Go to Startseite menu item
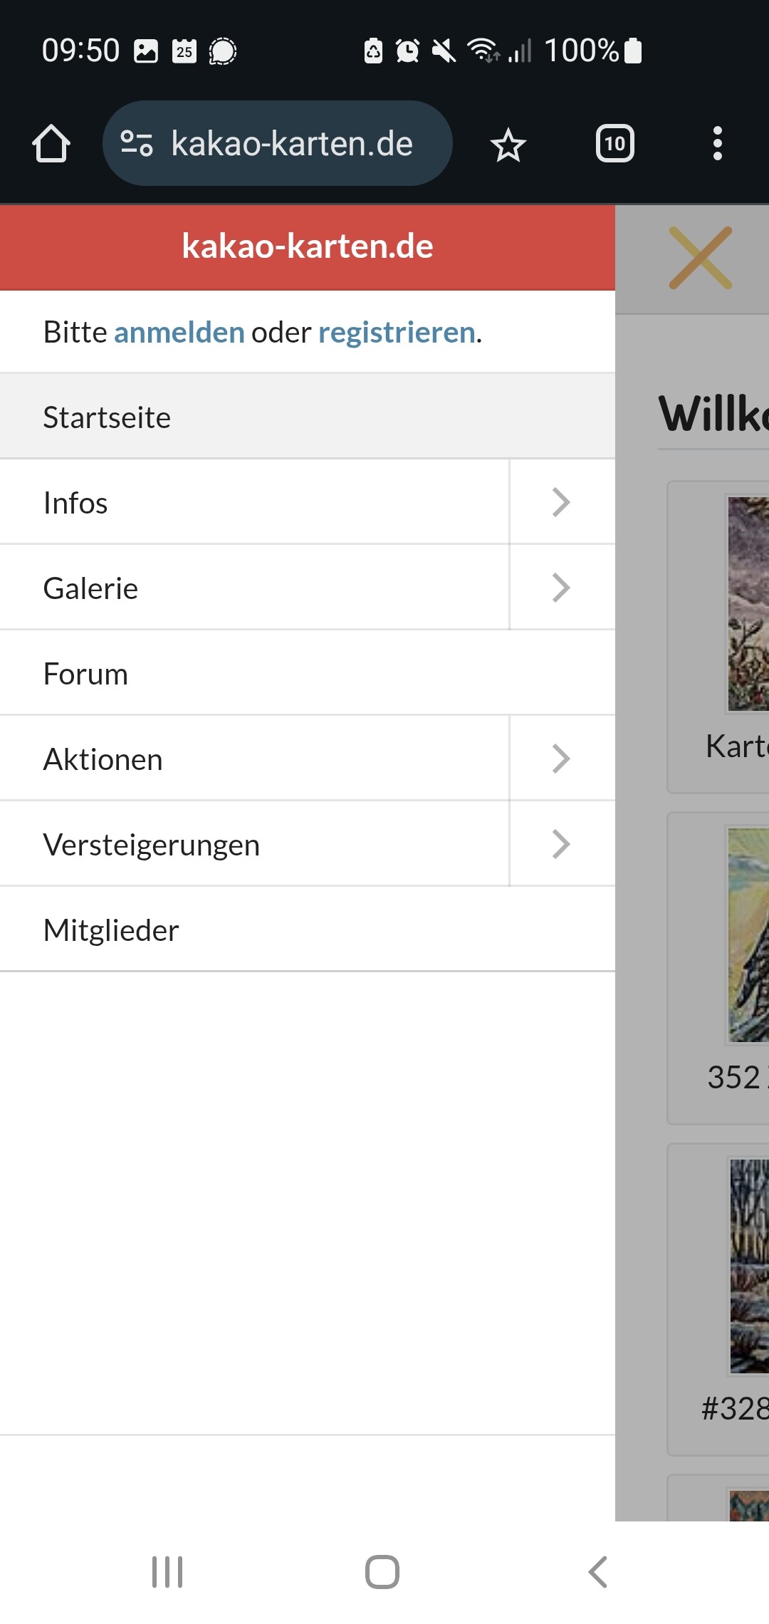Viewport: 769px width, 1624px height. coord(107,417)
